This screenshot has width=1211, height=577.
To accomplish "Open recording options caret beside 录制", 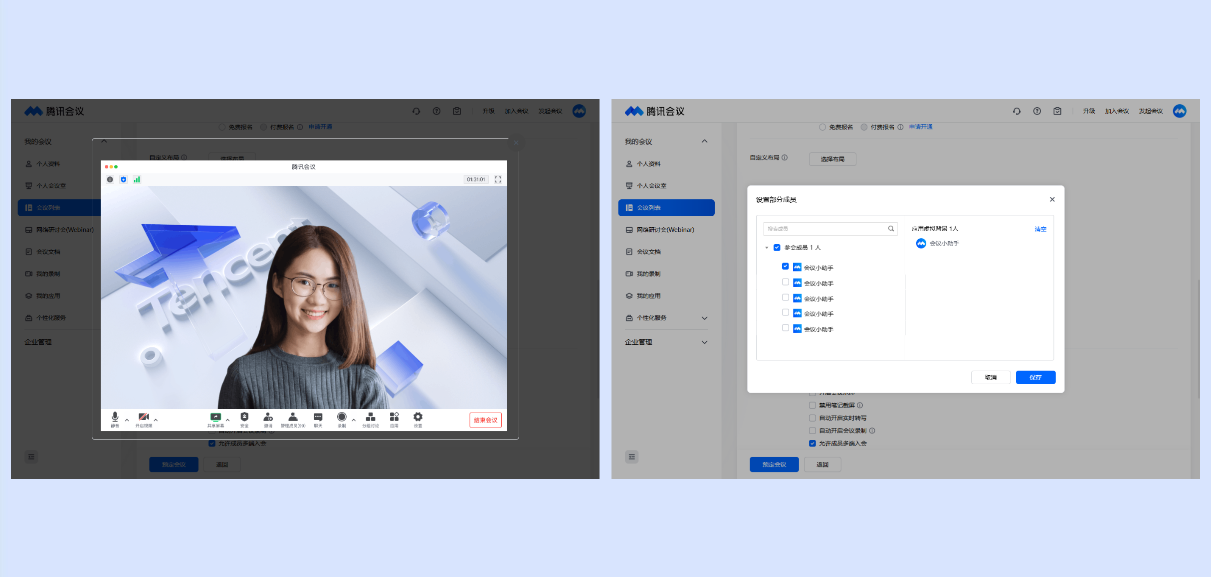I will [354, 420].
